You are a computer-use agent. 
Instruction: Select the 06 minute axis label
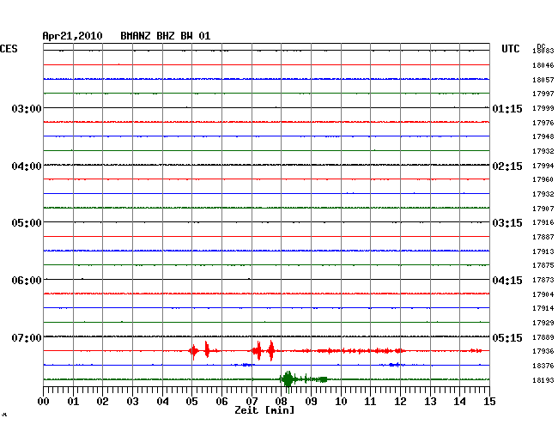221,402
